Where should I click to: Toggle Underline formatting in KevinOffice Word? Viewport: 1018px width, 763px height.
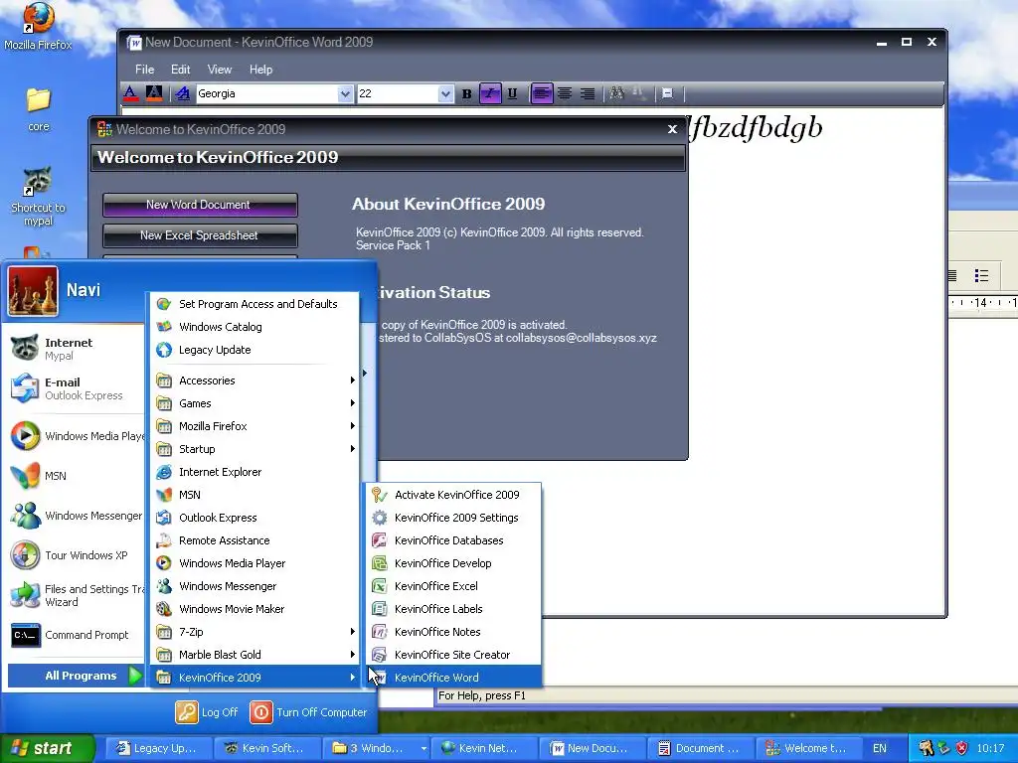[x=512, y=93]
